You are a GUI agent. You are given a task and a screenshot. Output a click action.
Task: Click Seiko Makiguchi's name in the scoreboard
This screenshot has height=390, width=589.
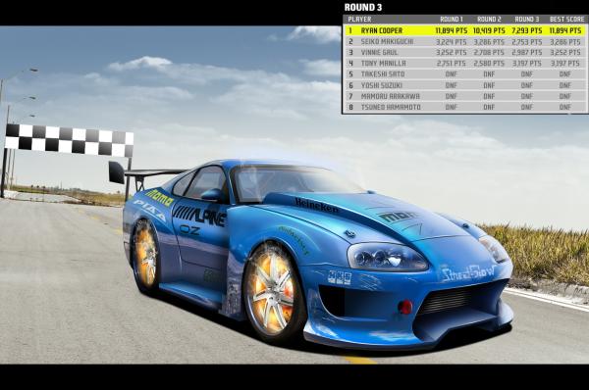387,41
